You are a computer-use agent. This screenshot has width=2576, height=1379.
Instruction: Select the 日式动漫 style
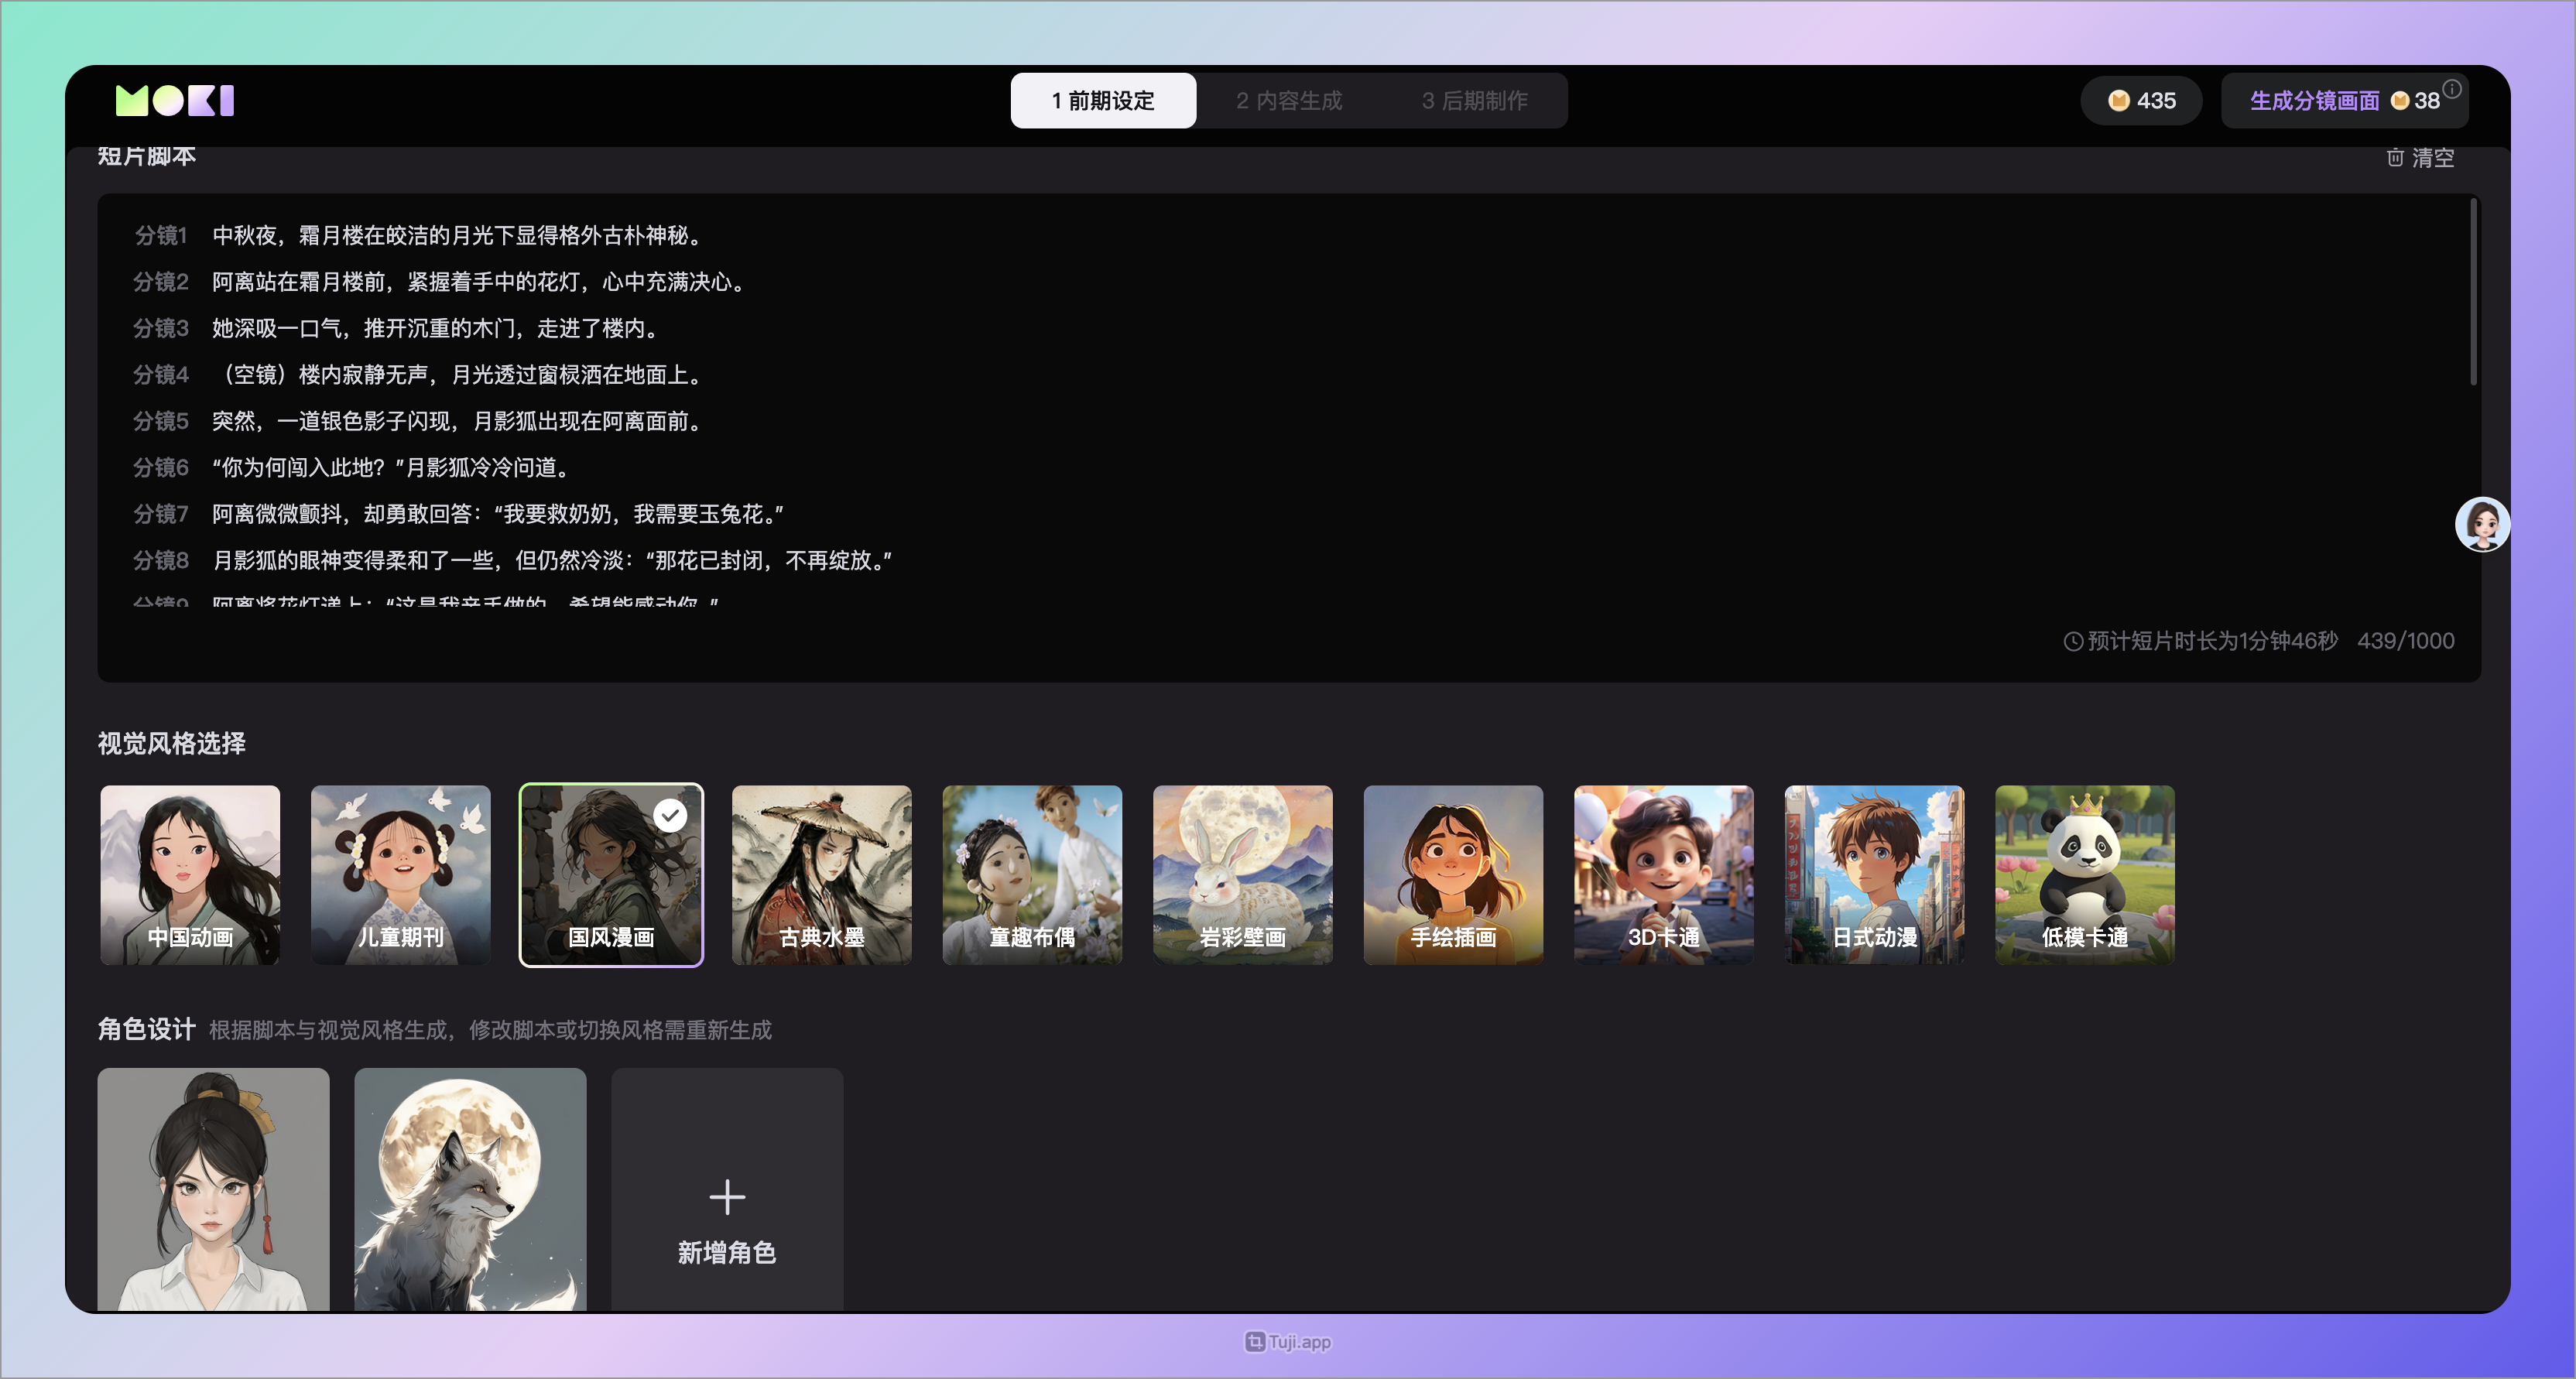pos(1874,875)
